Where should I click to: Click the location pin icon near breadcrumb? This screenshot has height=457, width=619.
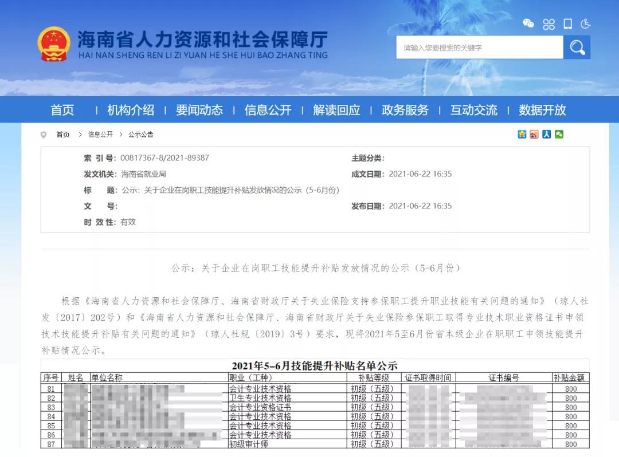click(x=44, y=135)
